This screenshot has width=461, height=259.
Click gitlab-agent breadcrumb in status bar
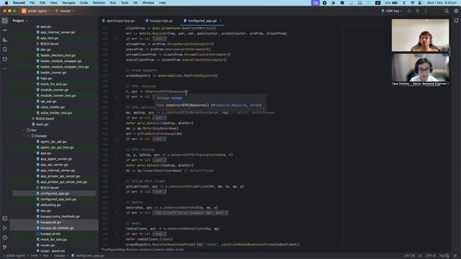[16, 255]
